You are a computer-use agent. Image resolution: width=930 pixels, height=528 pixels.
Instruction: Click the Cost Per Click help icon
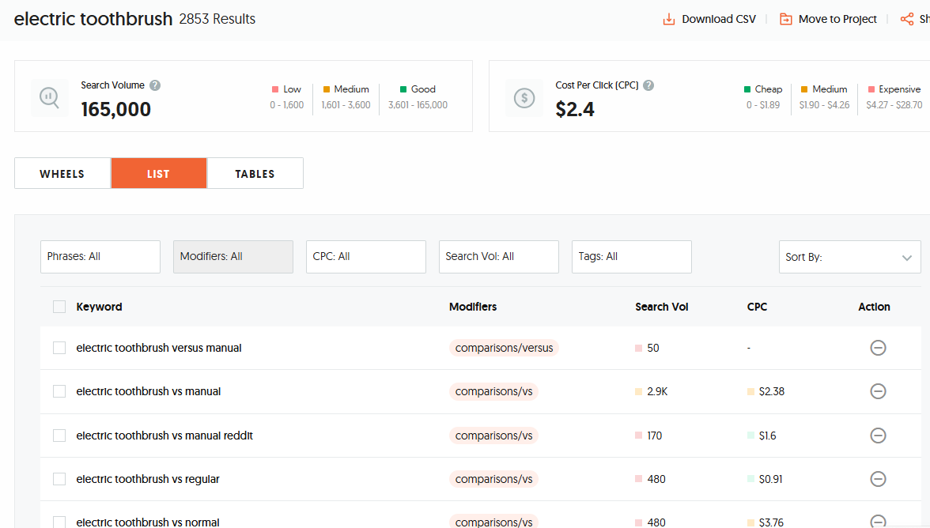click(648, 85)
